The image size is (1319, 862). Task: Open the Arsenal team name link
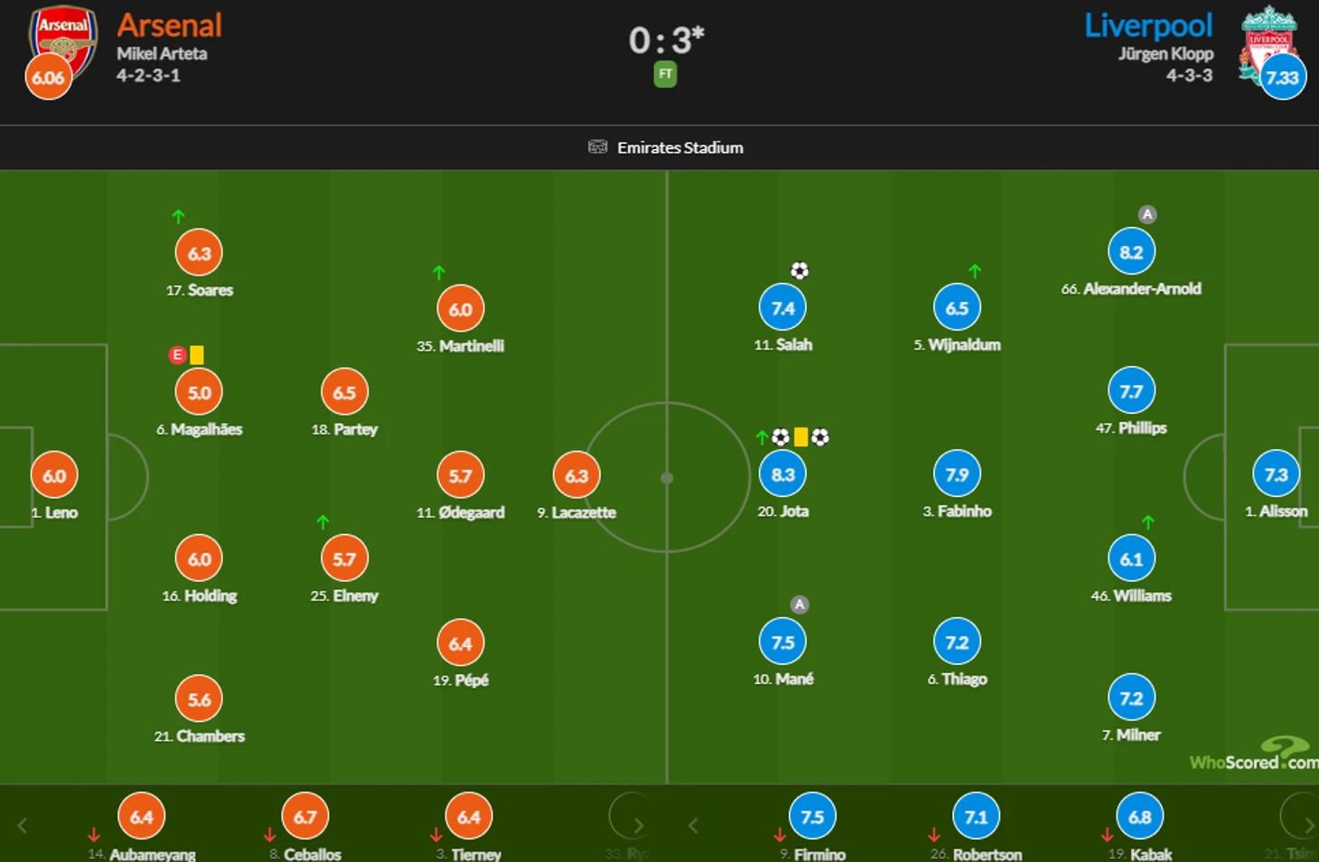pos(169,25)
